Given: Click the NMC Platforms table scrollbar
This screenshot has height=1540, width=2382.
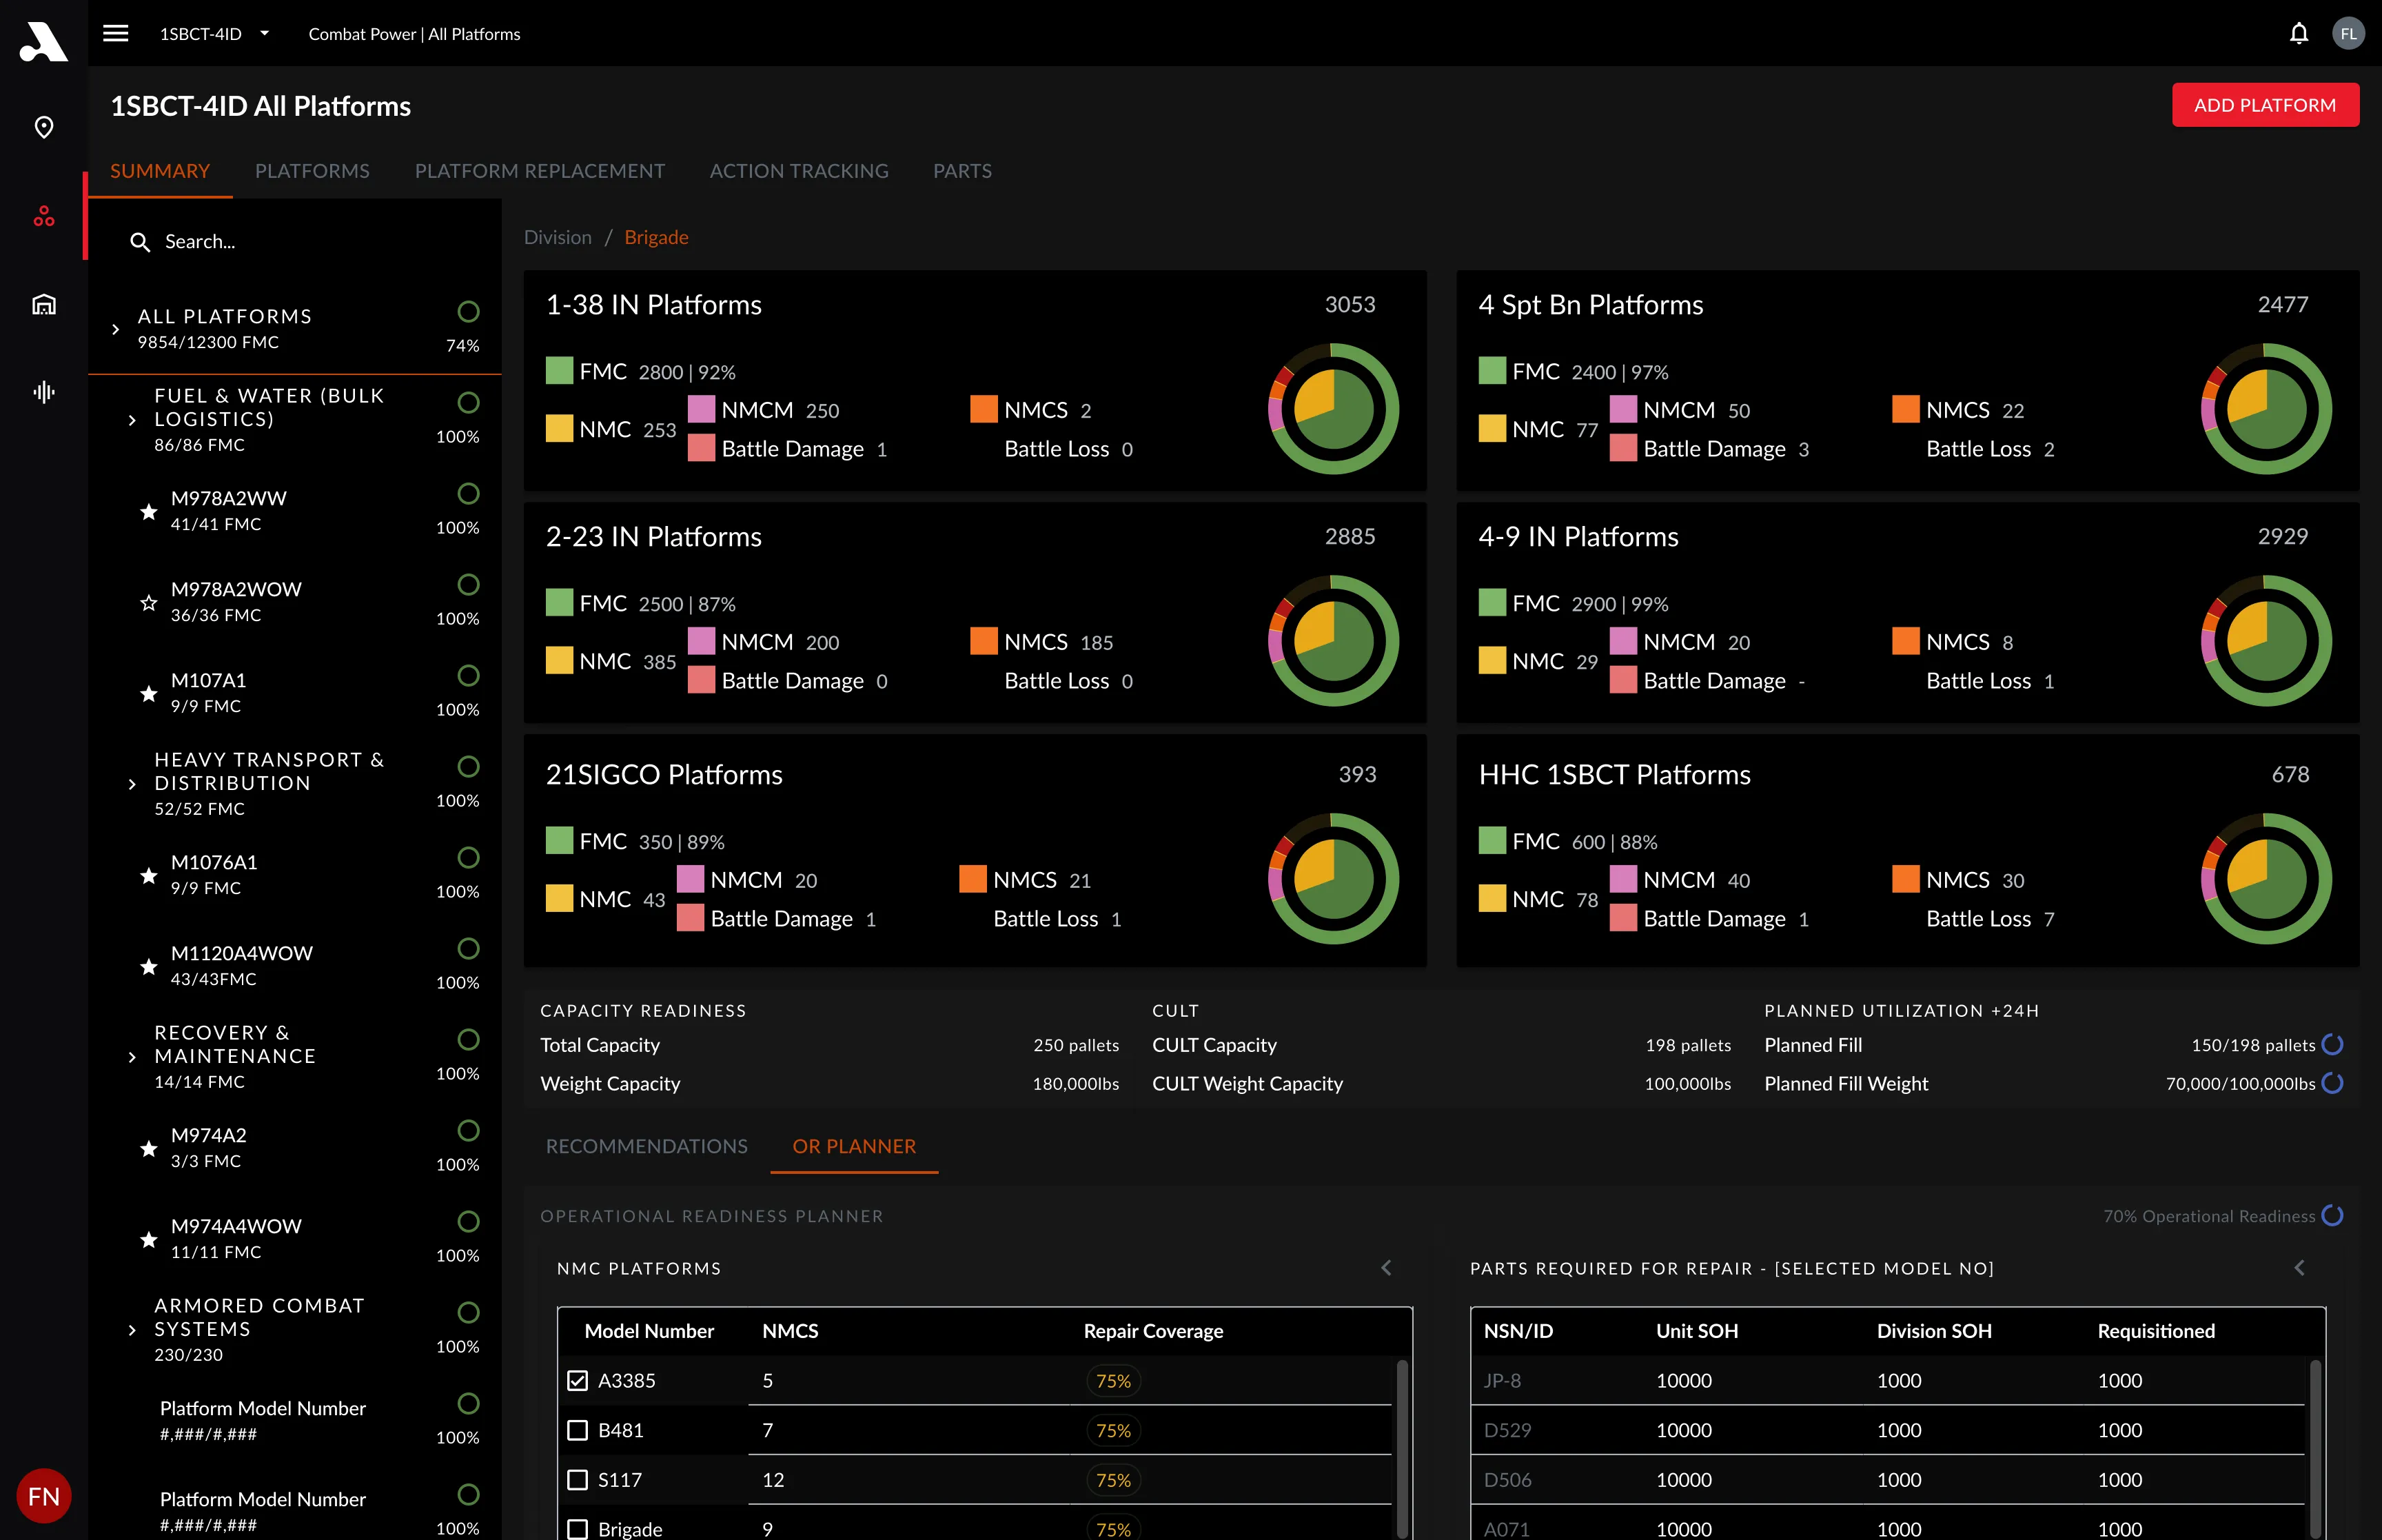Looking at the screenshot, I should tap(1403, 1448).
